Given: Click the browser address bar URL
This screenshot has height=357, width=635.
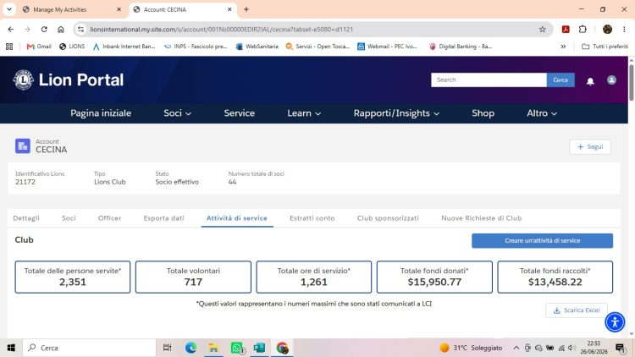Looking at the screenshot, I should [x=222, y=29].
